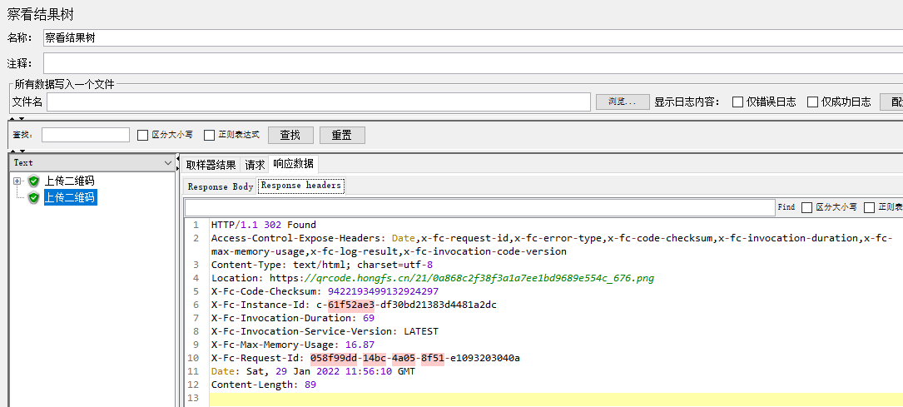Toggle 正则表达式 checkbox in top search bar
Screen dimensions: 903x407
coord(210,136)
